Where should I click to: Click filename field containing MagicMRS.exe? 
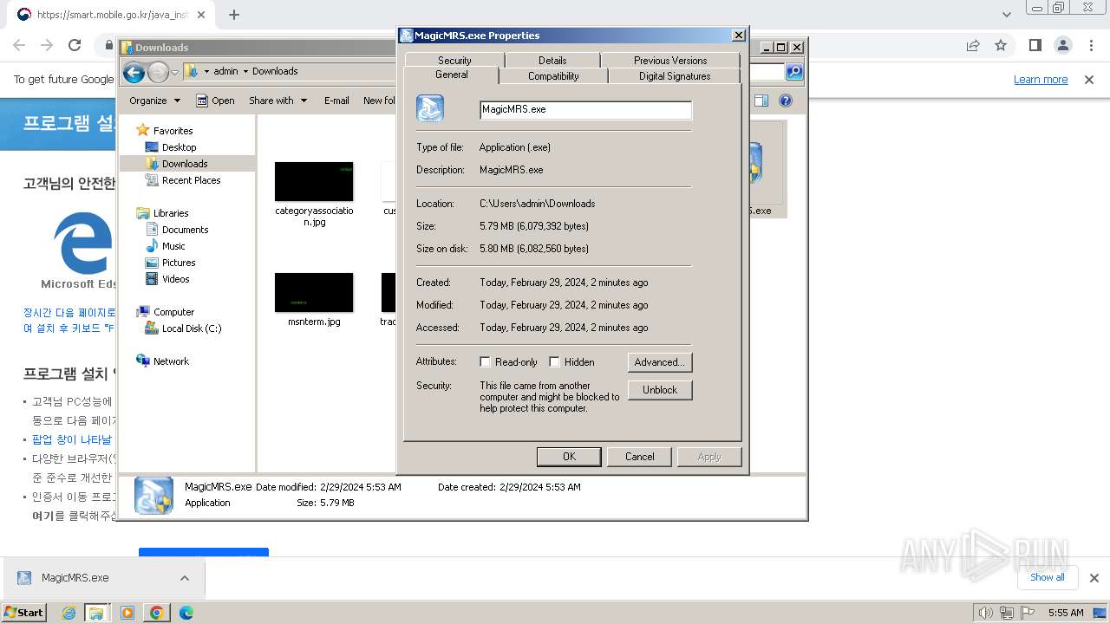[585, 109]
